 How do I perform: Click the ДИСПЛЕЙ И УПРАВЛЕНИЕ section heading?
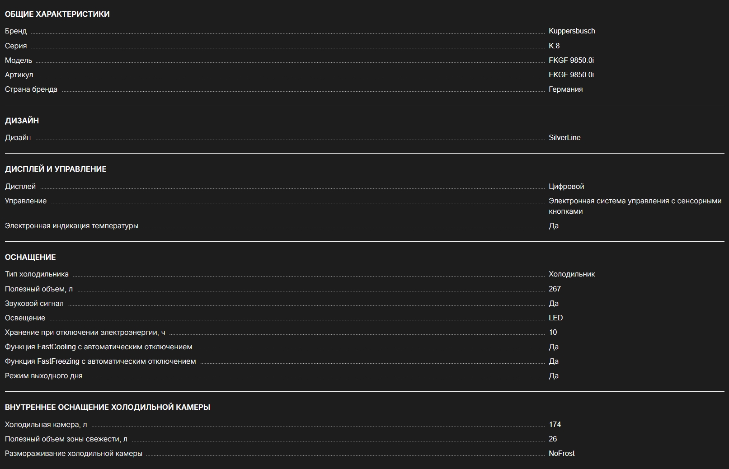tap(56, 169)
